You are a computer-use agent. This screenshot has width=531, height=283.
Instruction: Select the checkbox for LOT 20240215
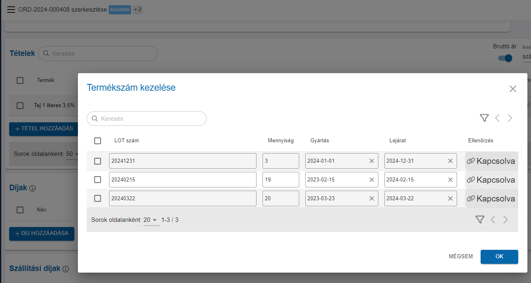[x=97, y=180]
